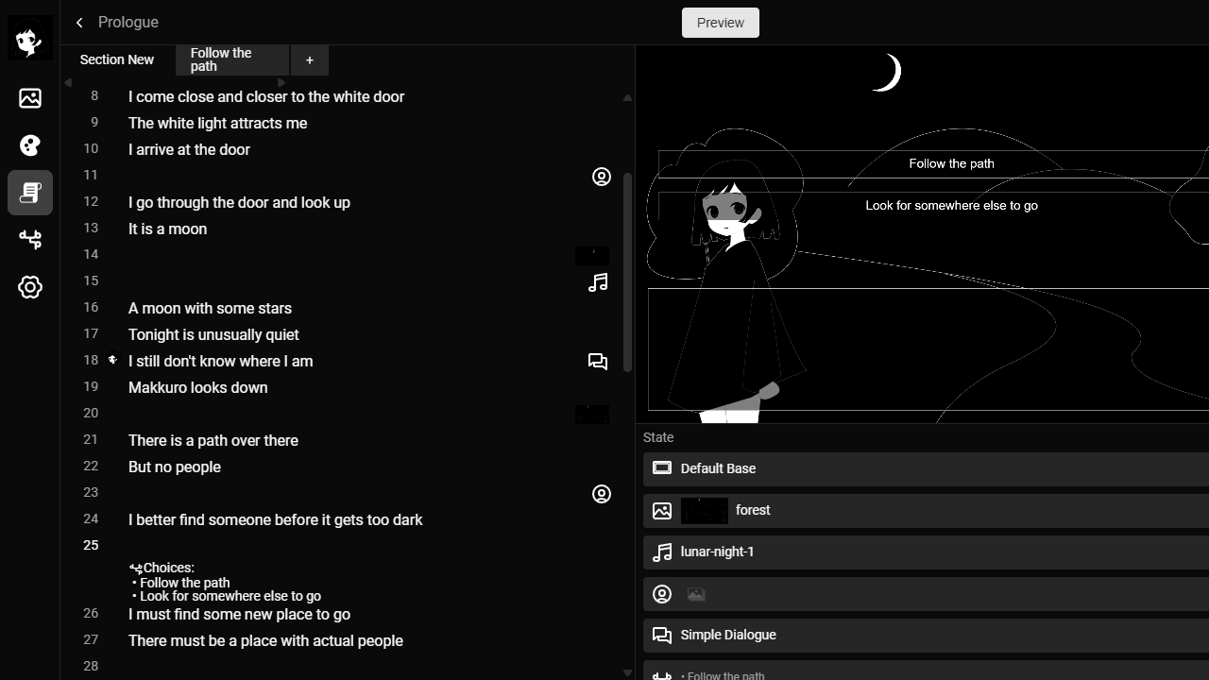Open the branching flow icon in sidebar
1209x680 pixels.
(x=30, y=240)
